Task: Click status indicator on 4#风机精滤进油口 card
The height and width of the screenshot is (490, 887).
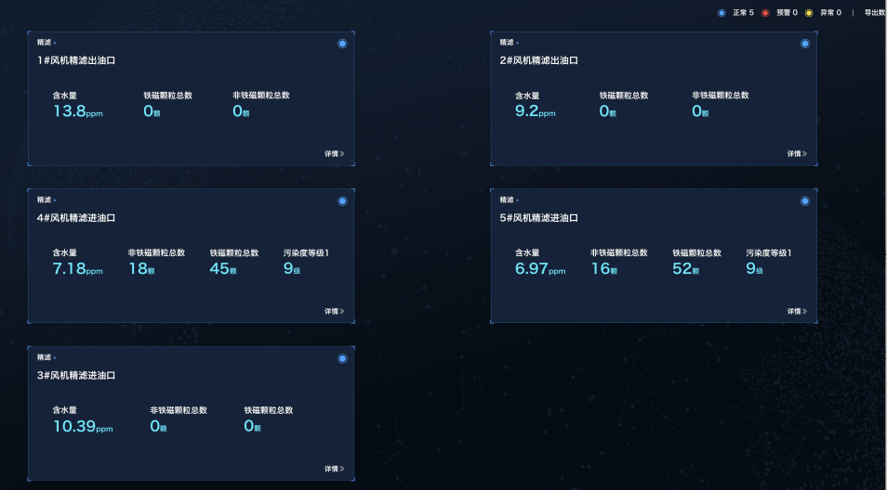Action: pos(342,200)
